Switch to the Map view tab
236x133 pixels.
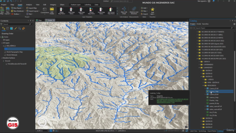(39, 20)
